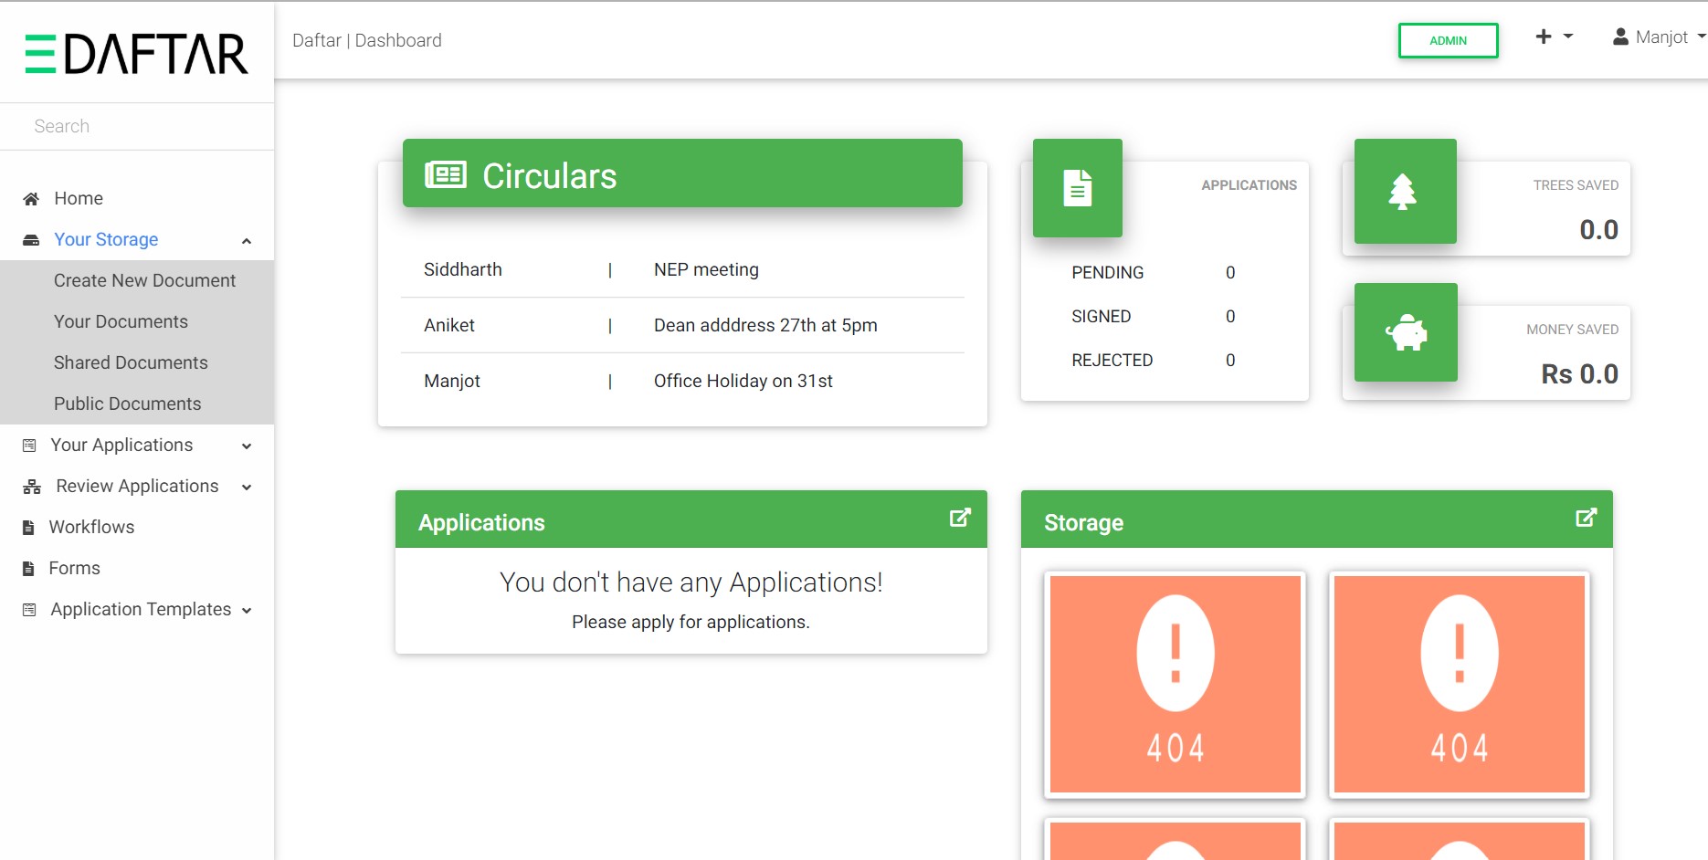
Task: Click the Circulars header title
Action: coord(550,175)
